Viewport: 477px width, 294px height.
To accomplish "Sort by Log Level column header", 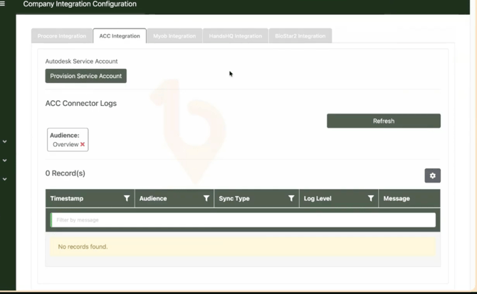I will tap(318, 198).
